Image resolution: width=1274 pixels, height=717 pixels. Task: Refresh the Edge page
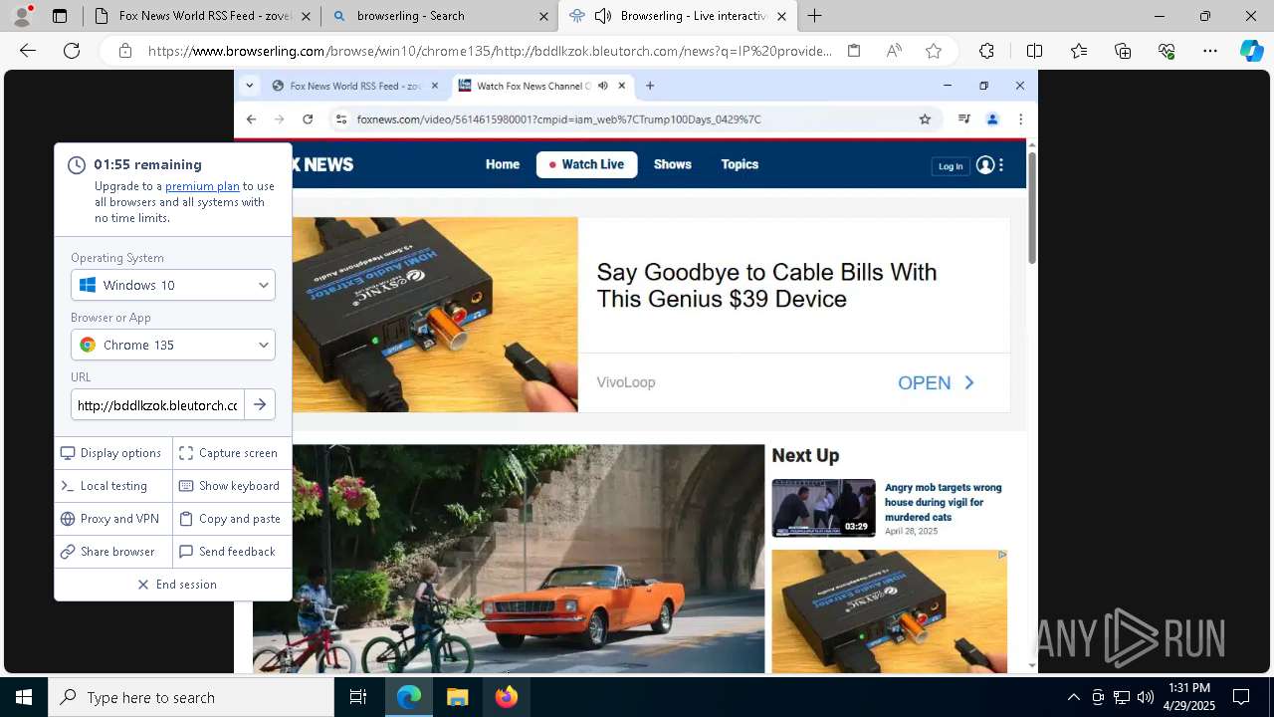coord(72,51)
